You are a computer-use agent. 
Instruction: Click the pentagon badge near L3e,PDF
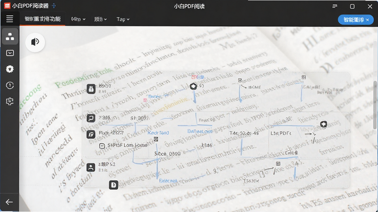324,124
